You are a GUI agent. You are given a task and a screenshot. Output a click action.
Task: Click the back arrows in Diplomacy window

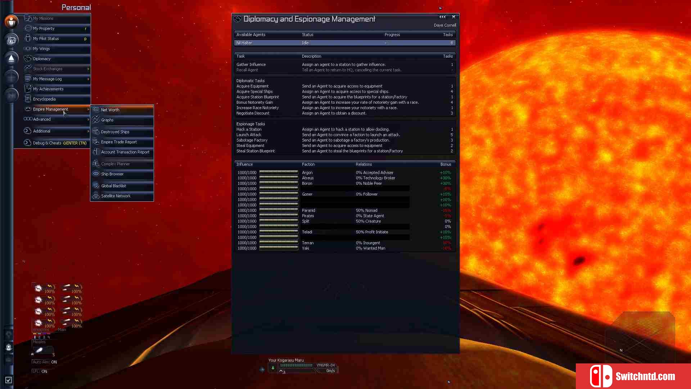[442, 17]
